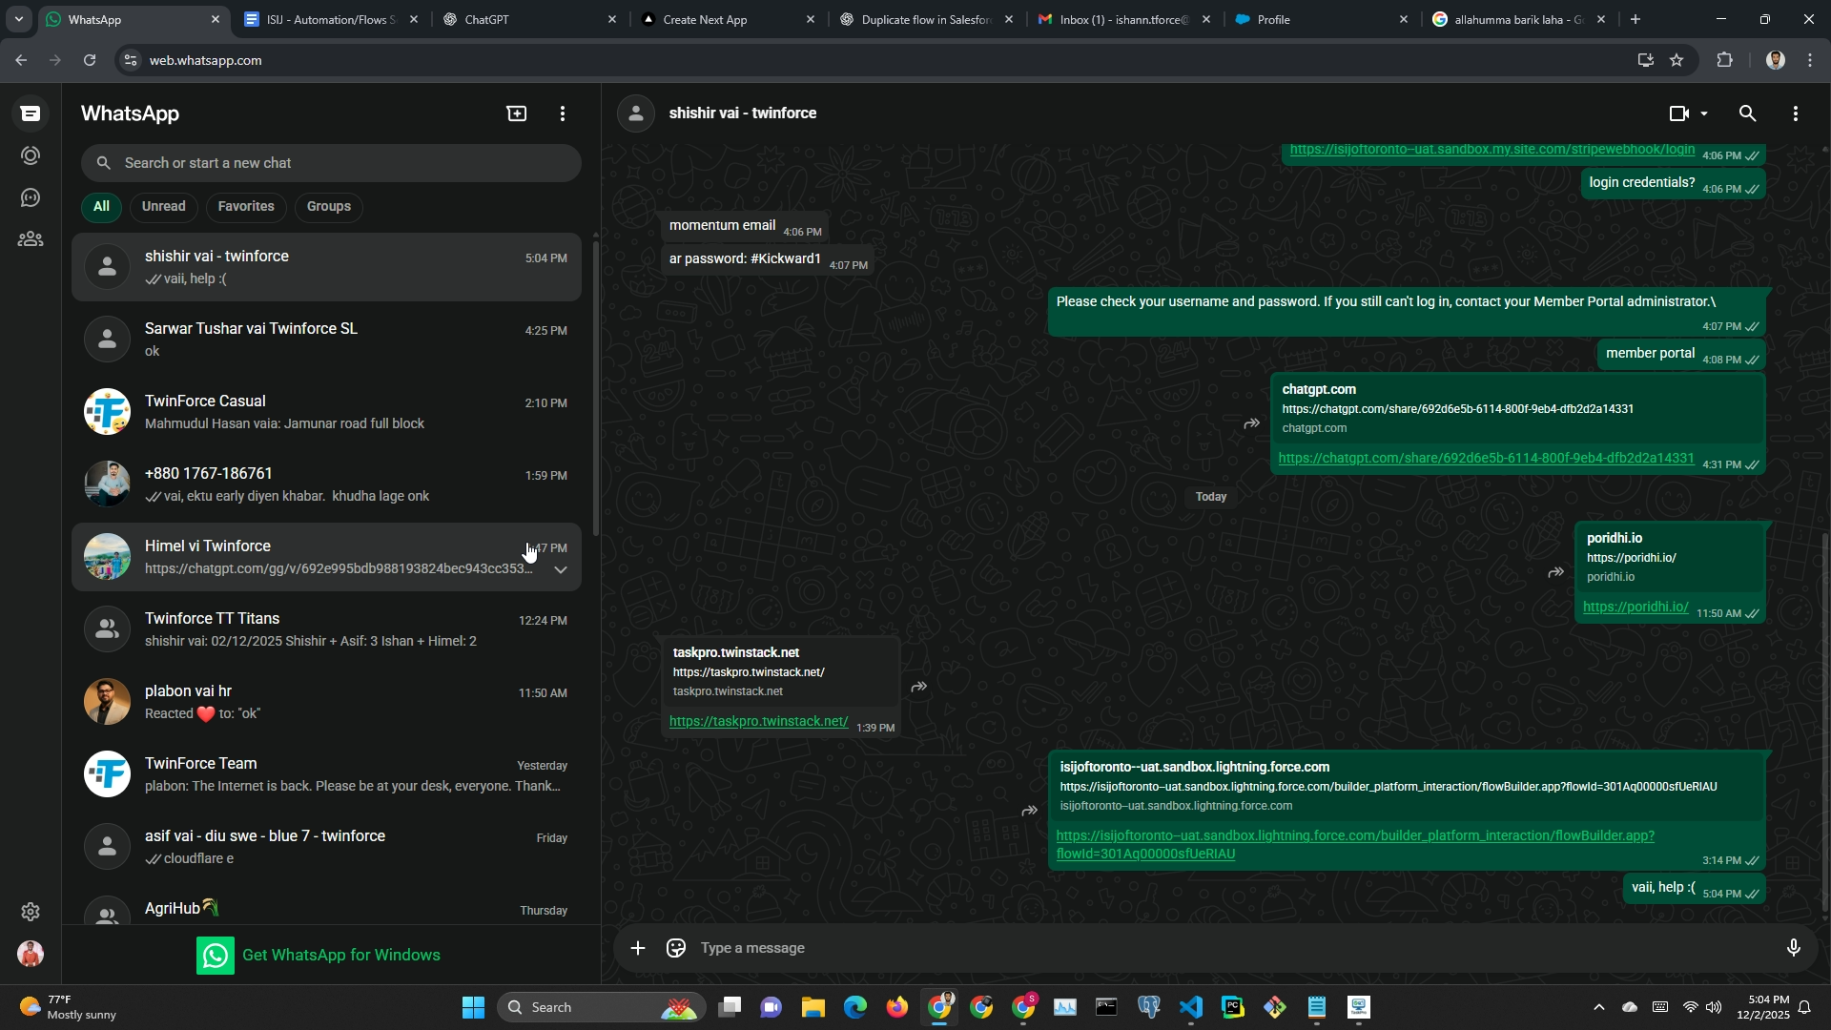1831x1030 pixels.
Task: Expand Himel vi Twinforce chat chevron
Action: click(x=561, y=569)
